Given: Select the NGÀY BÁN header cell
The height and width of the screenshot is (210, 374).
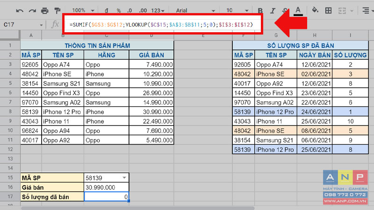Looking at the screenshot, I should pyautogui.click(x=315, y=55).
